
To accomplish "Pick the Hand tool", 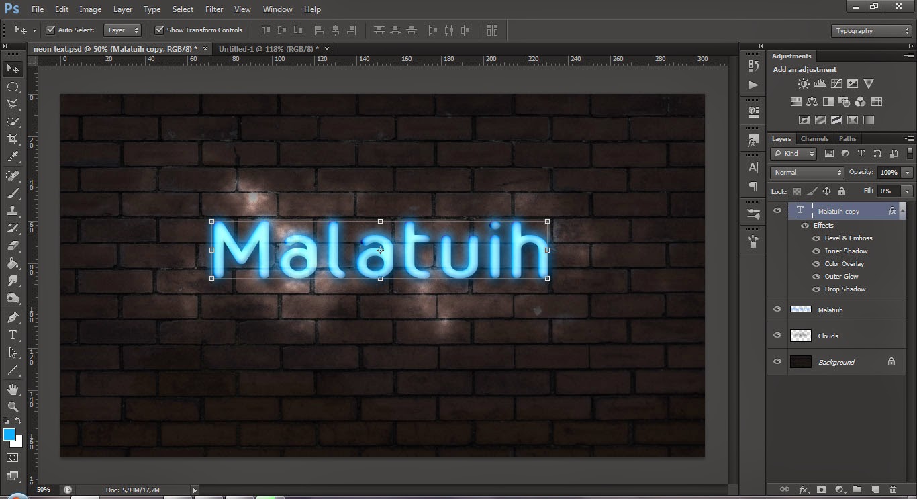I will pos(13,389).
